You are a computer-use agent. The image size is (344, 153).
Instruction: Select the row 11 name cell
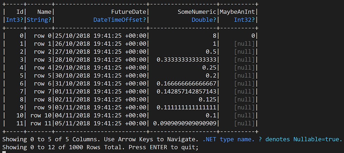[41, 123]
